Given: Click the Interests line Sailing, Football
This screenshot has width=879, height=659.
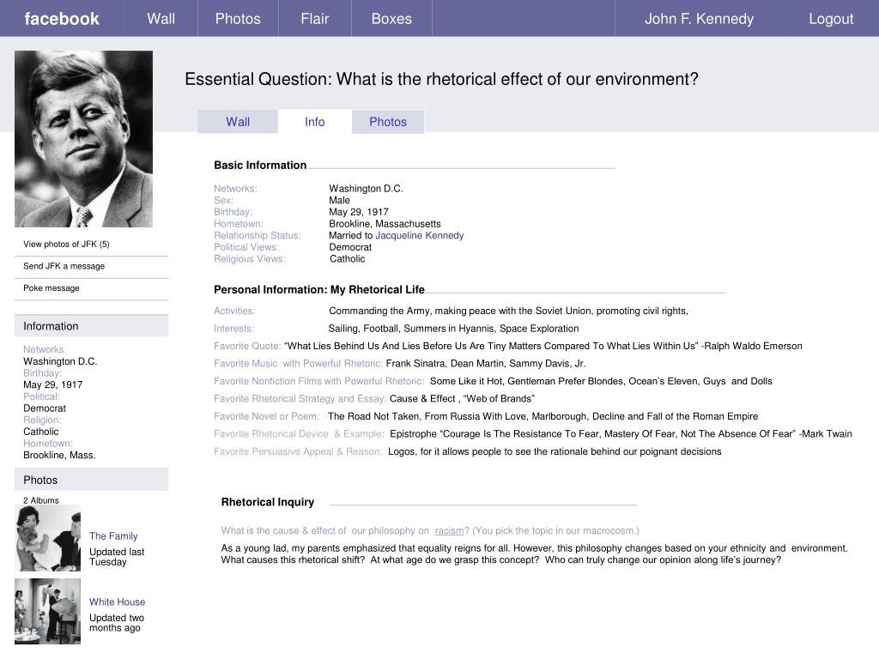Looking at the screenshot, I should click(x=453, y=329).
